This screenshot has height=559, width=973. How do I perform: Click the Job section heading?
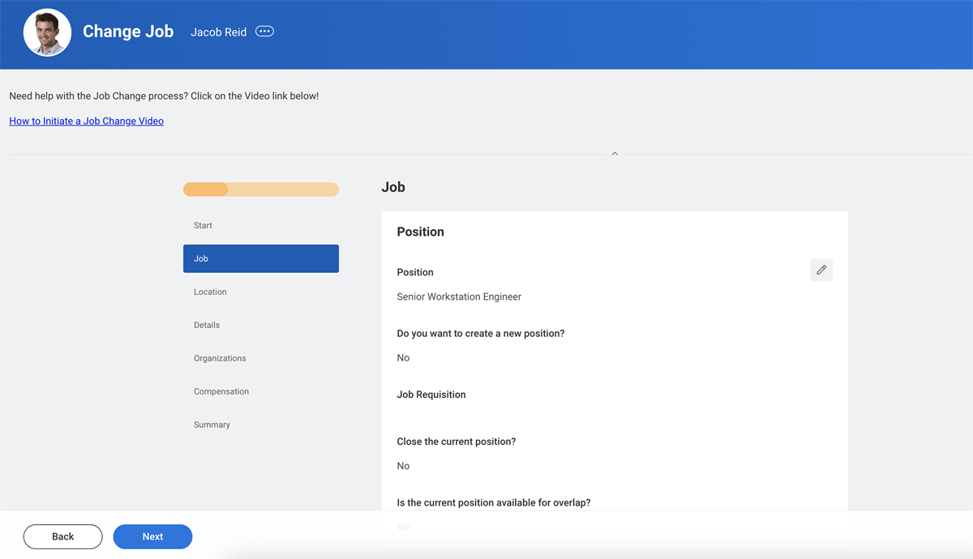(393, 187)
